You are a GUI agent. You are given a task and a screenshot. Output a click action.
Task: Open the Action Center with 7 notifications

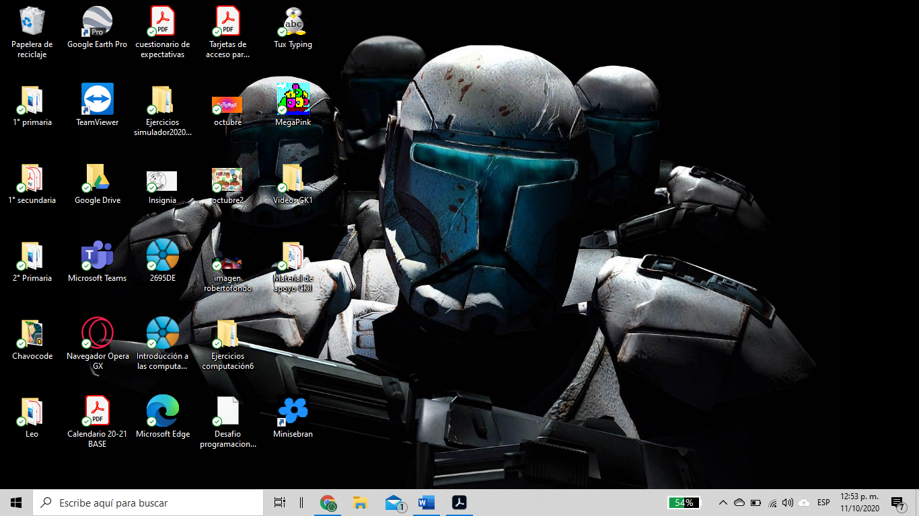(x=897, y=503)
